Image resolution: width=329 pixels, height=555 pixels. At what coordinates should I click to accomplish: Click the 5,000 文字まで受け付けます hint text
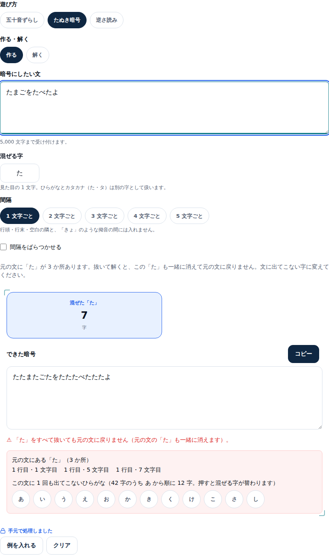click(34, 142)
